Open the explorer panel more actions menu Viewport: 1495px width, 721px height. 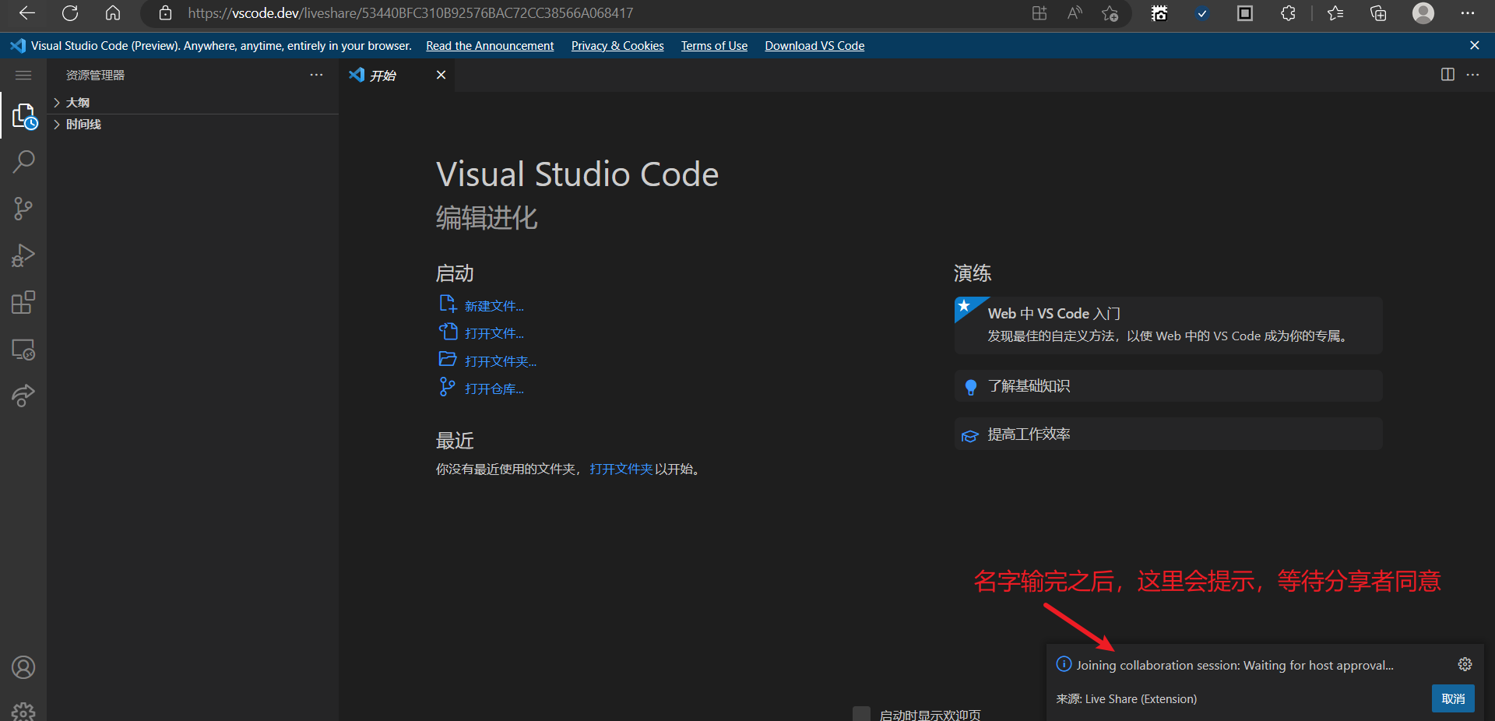click(x=316, y=75)
